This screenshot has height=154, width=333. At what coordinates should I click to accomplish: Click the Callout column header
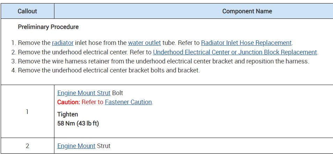tap(27, 11)
